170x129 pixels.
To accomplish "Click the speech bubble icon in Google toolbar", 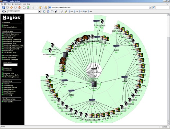I will [x=52, y=11].
